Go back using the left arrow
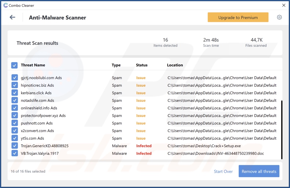Screen dimensions: 290x188 point(12,17)
